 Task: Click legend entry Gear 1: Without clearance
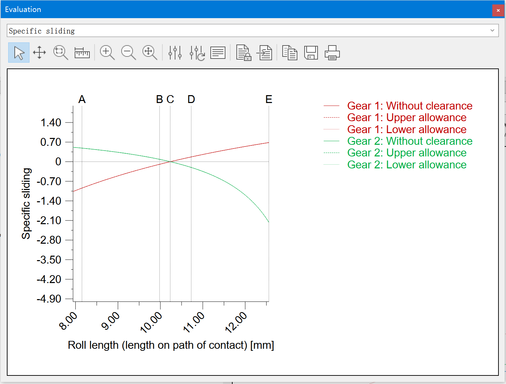tap(409, 106)
